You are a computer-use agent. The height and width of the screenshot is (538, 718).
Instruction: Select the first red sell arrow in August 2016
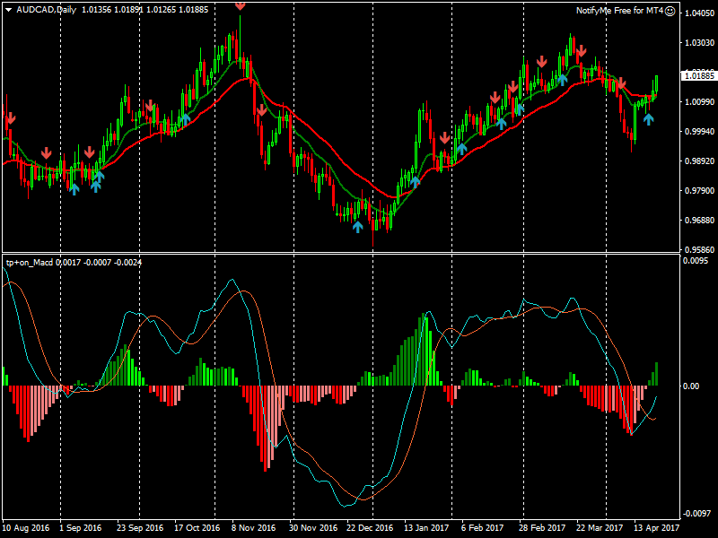[x=11, y=118]
